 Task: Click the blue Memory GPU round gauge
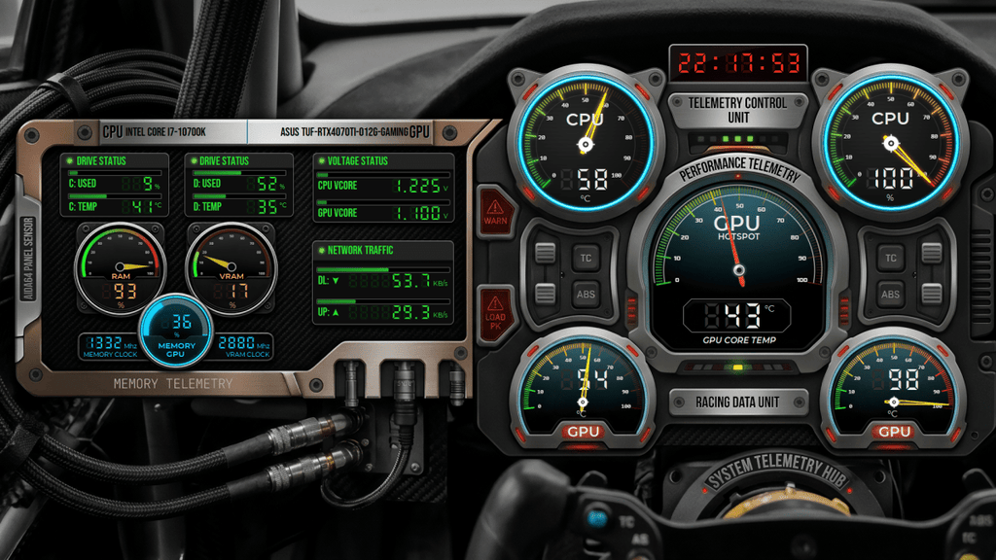click(x=176, y=331)
